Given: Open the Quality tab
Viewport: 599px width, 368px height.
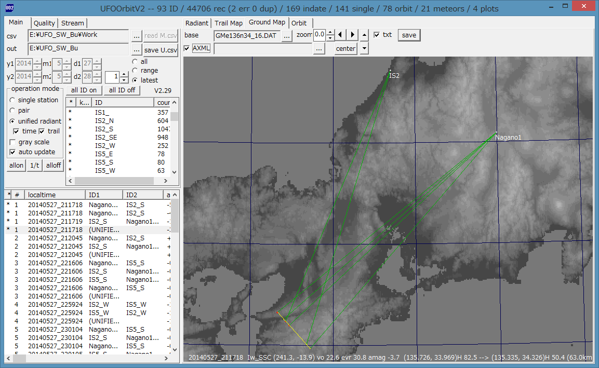Looking at the screenshot, I should 44,23.
